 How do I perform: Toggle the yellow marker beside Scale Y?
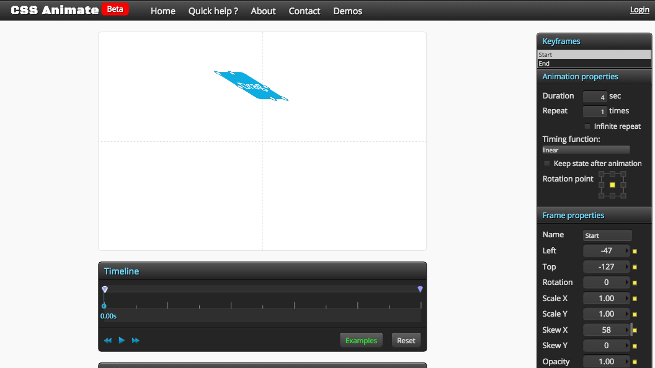click(x=635, y=315)
